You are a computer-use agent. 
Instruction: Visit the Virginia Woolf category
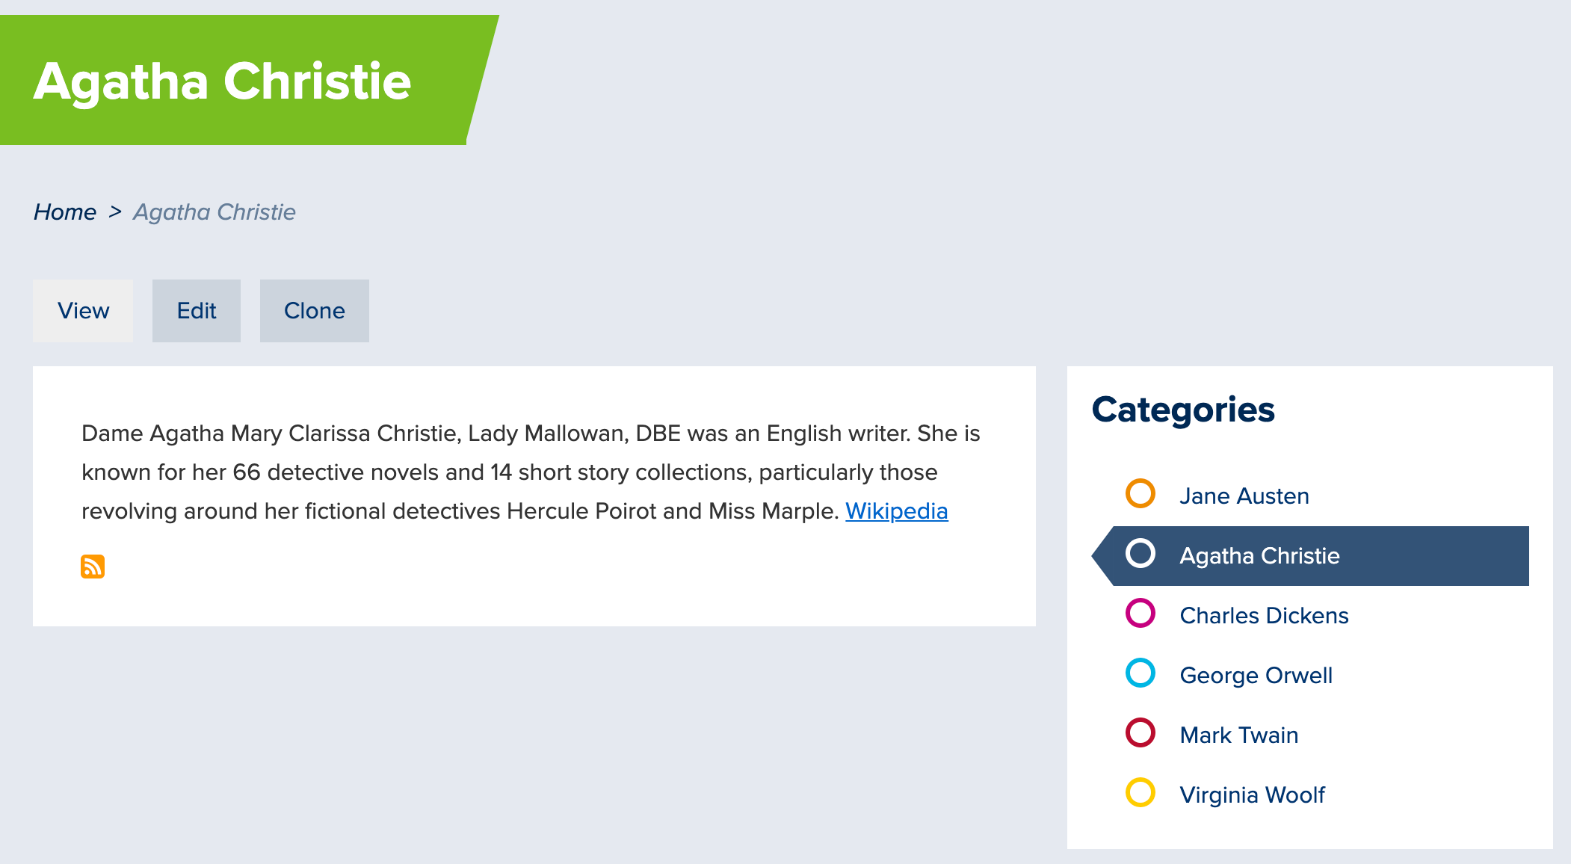coord(1252,795)
